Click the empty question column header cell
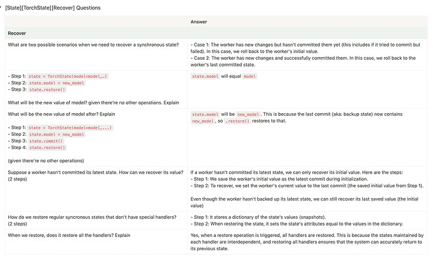The width and height of the screenshot is (433, 259). point(94,21)
